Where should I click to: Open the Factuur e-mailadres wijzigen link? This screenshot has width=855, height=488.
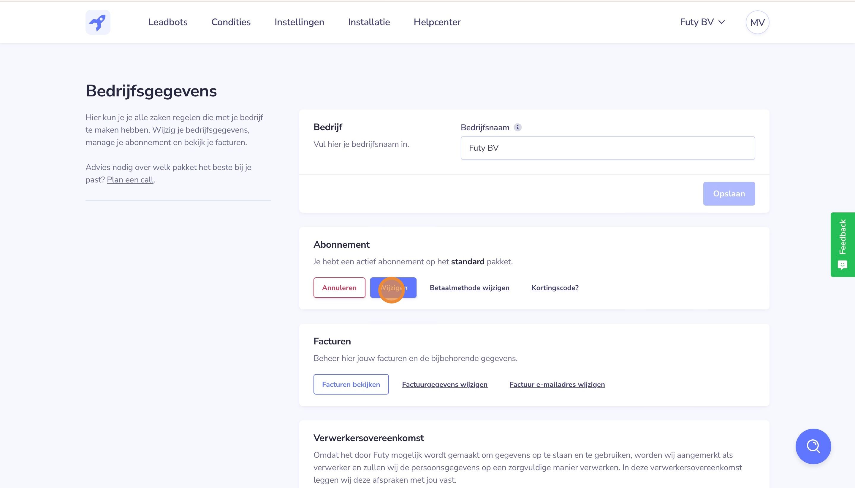557,384
